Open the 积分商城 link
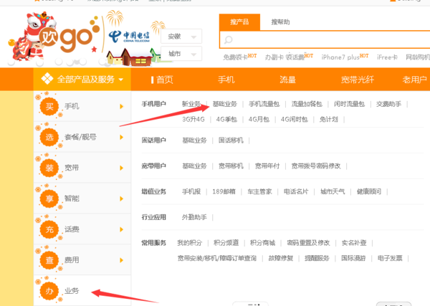The width and height of the screenshot is (430, 306). 262,243
